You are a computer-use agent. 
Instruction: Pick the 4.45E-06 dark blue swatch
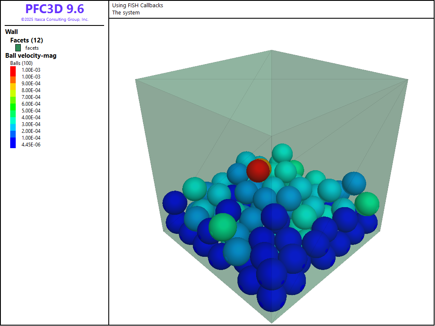(13, 145)
